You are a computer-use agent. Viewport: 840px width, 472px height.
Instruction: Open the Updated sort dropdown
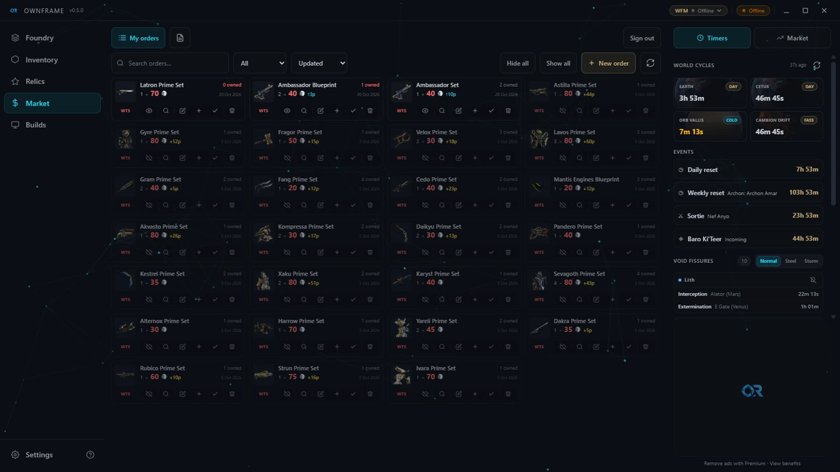click(x=319, y=63)
